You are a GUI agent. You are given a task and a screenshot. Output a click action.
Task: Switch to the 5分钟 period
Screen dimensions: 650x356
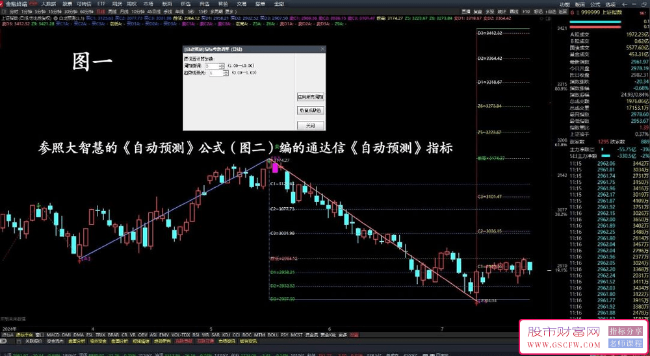[x=40, y=12]
